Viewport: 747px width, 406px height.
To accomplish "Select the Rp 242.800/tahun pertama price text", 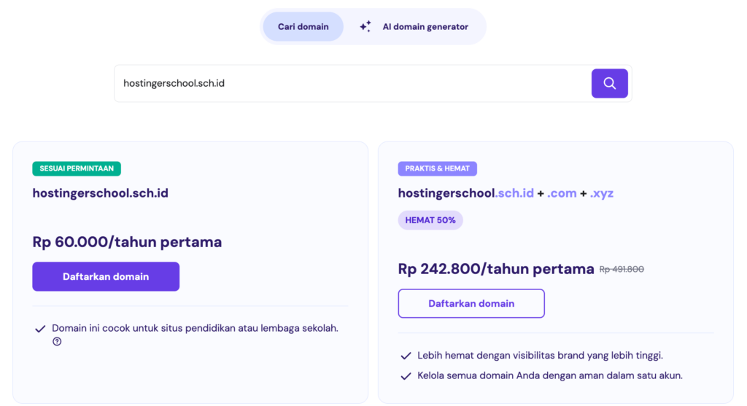I will [496, 269].
